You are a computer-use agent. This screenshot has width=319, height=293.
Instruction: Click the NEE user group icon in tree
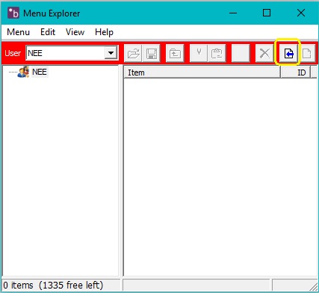(x=23, y=72)
